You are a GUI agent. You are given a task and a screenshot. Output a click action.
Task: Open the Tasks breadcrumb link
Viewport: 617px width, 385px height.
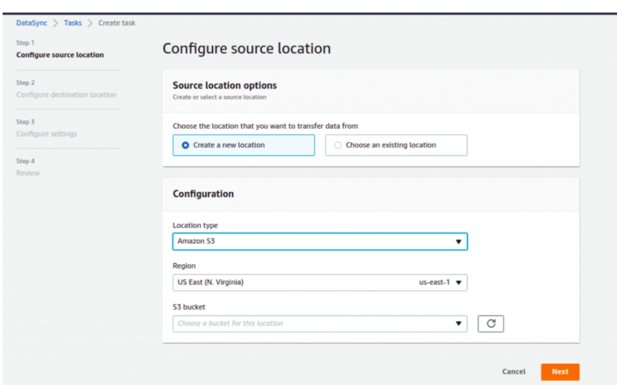pos(72,23)
